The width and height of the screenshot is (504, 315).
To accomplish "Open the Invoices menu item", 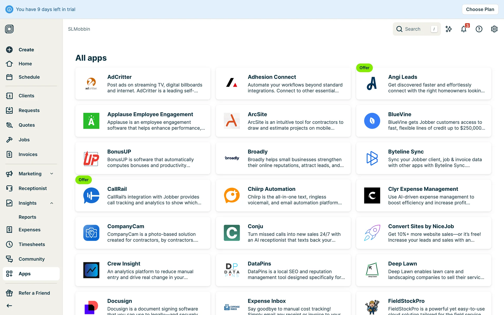I will pos(28,154).
